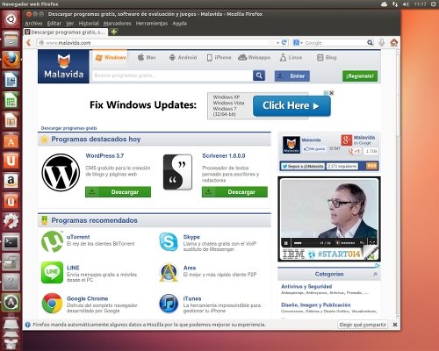Click Descargar under WordPress 3.7
This screenshot has width=439, height=351.
[118, 192]
